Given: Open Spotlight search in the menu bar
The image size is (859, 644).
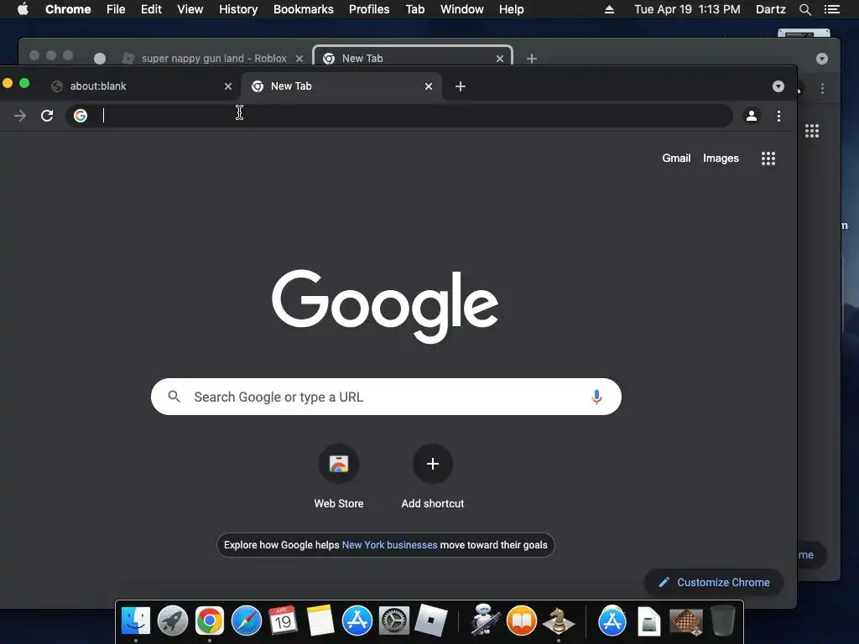Looking at the screenshot, I should tap(804, 9).
